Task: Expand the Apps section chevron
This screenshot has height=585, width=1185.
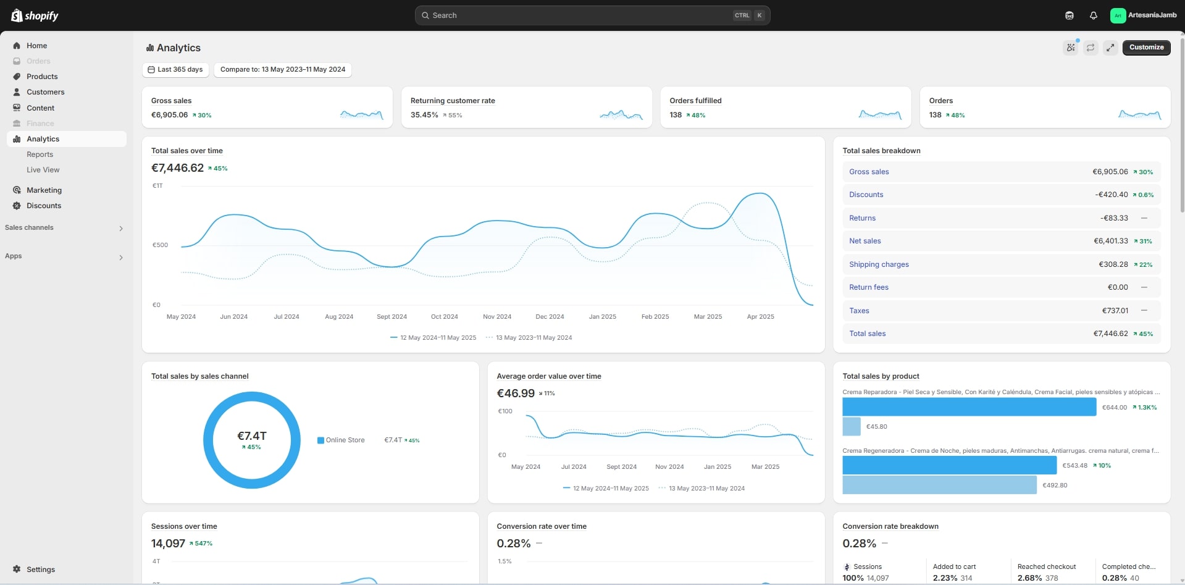Action: coord(121,258)
